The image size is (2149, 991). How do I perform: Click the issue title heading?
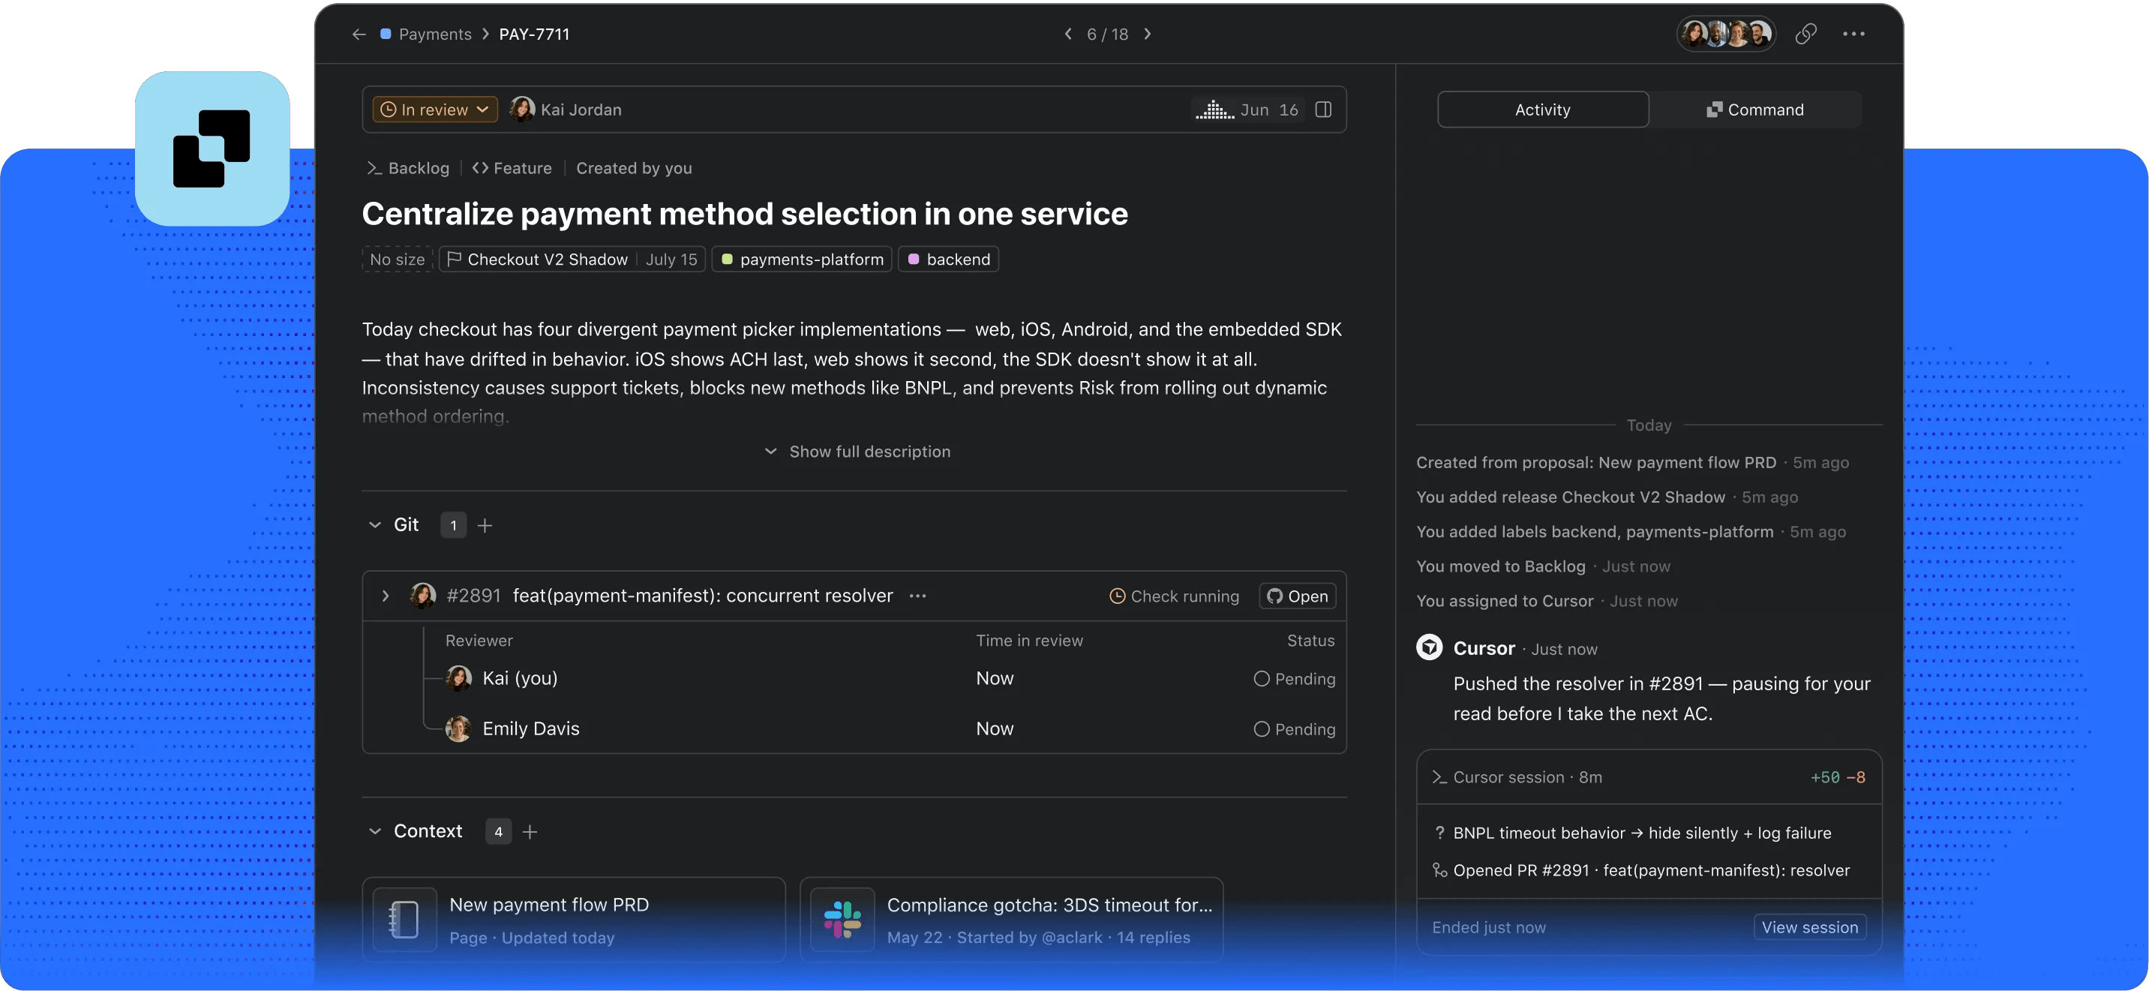click(744, 214)
